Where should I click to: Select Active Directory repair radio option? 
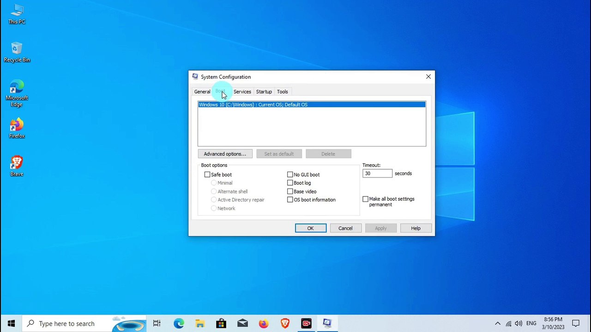[x=214, y=200]
